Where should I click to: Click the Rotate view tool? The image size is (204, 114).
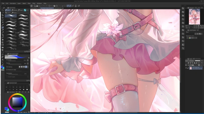coord(3,13)
